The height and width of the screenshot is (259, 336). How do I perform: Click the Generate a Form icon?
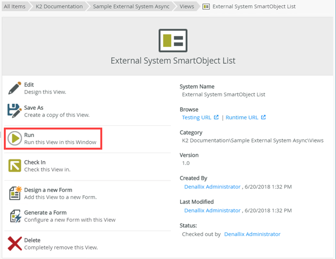coord(15,216)
